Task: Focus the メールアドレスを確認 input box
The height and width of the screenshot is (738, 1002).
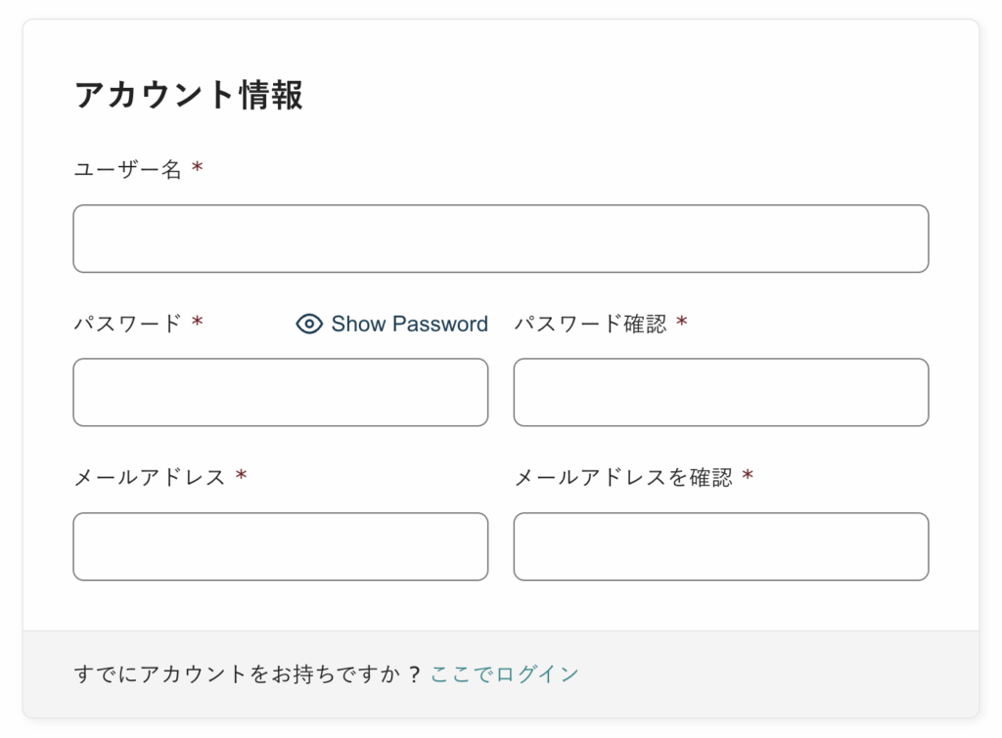Action: point(720,546)
